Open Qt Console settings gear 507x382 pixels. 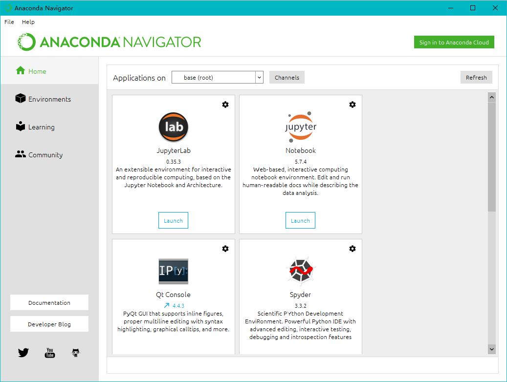pos(225,249)
